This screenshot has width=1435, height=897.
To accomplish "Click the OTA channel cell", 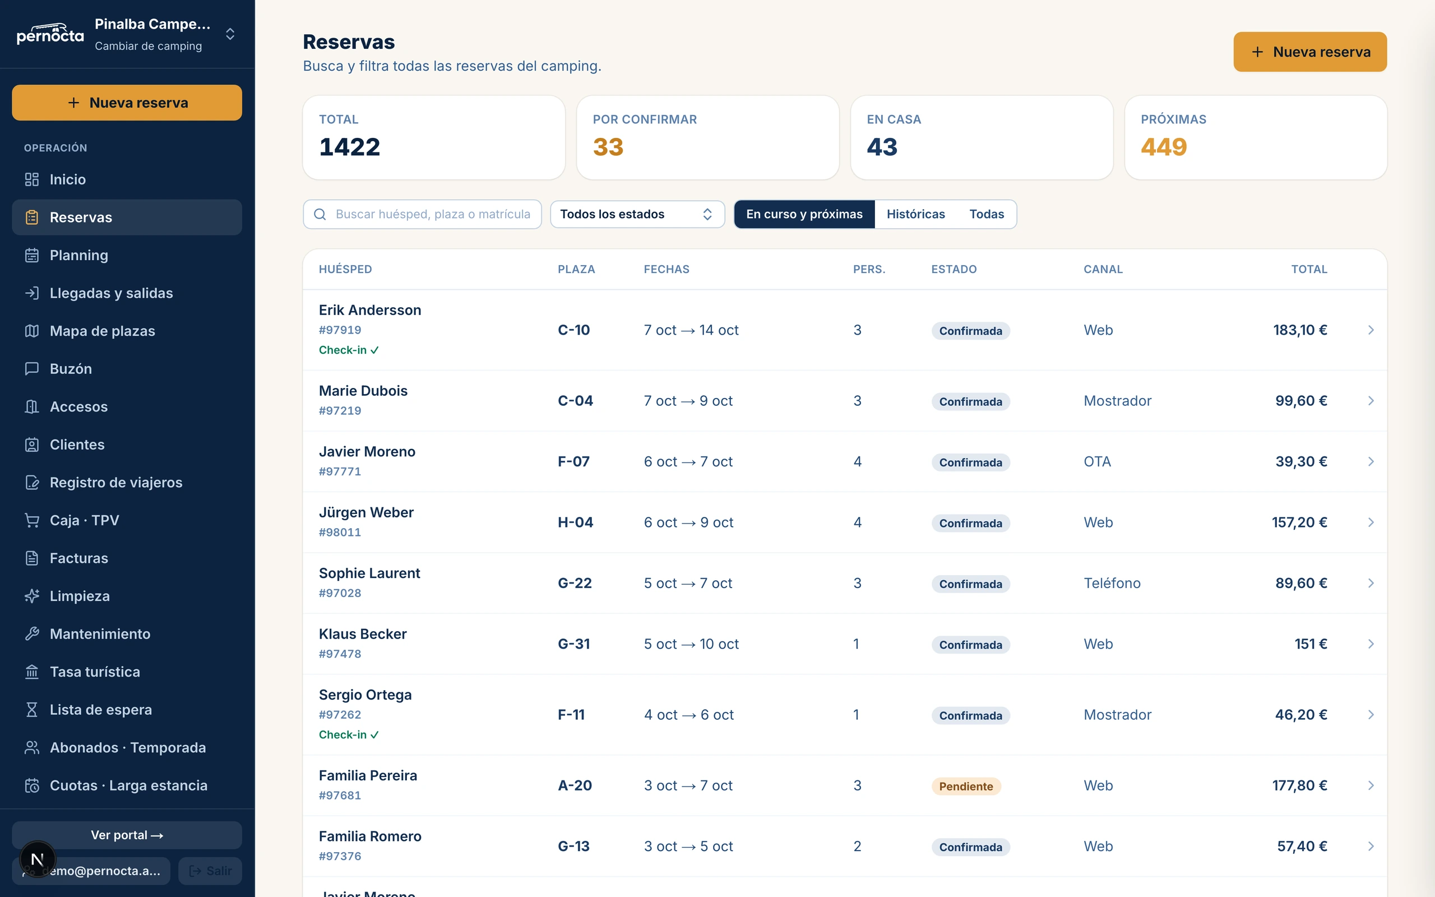I will [x=1097, y=461].
